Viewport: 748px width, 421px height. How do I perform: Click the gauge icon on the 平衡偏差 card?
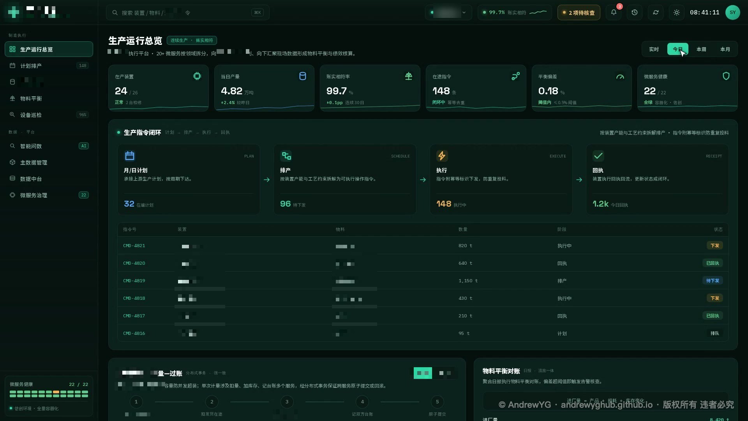pos(620,76)
